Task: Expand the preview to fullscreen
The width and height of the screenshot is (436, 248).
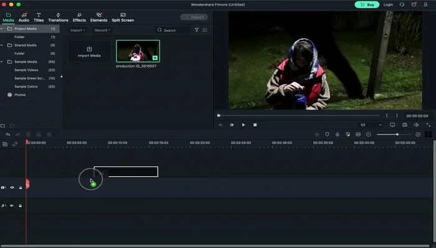Action: (429, 125)
